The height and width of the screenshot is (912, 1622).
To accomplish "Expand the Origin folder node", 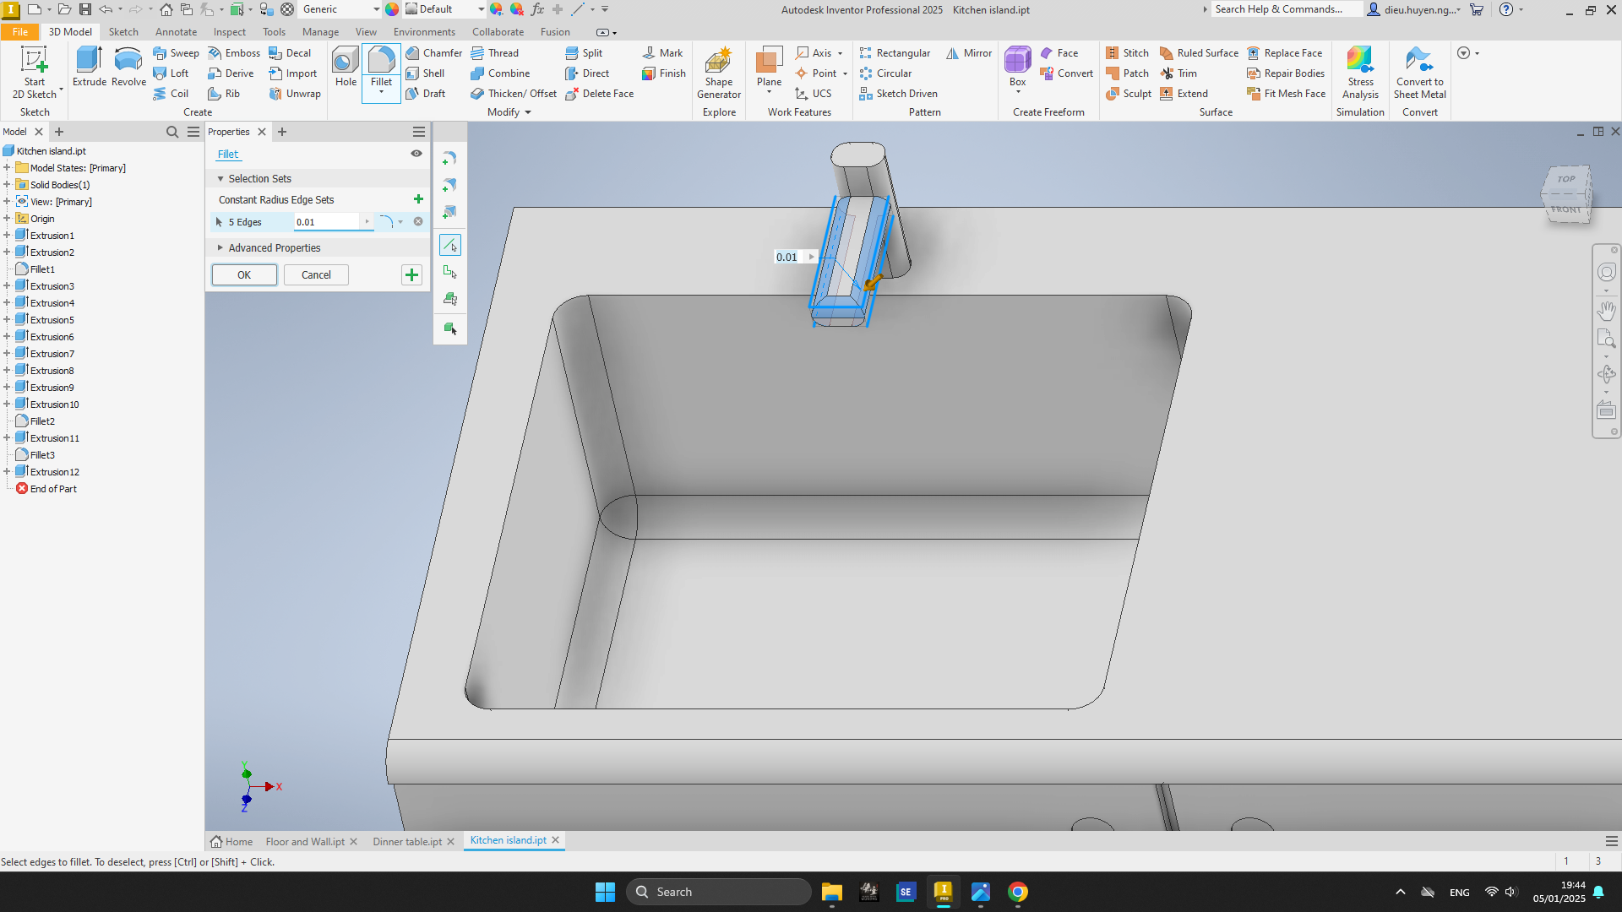I will 7,219.
